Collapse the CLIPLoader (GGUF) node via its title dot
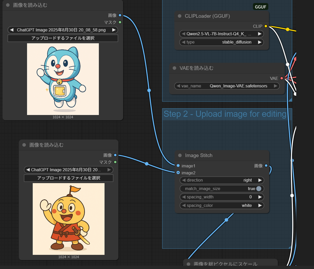 tap(180, 16)
